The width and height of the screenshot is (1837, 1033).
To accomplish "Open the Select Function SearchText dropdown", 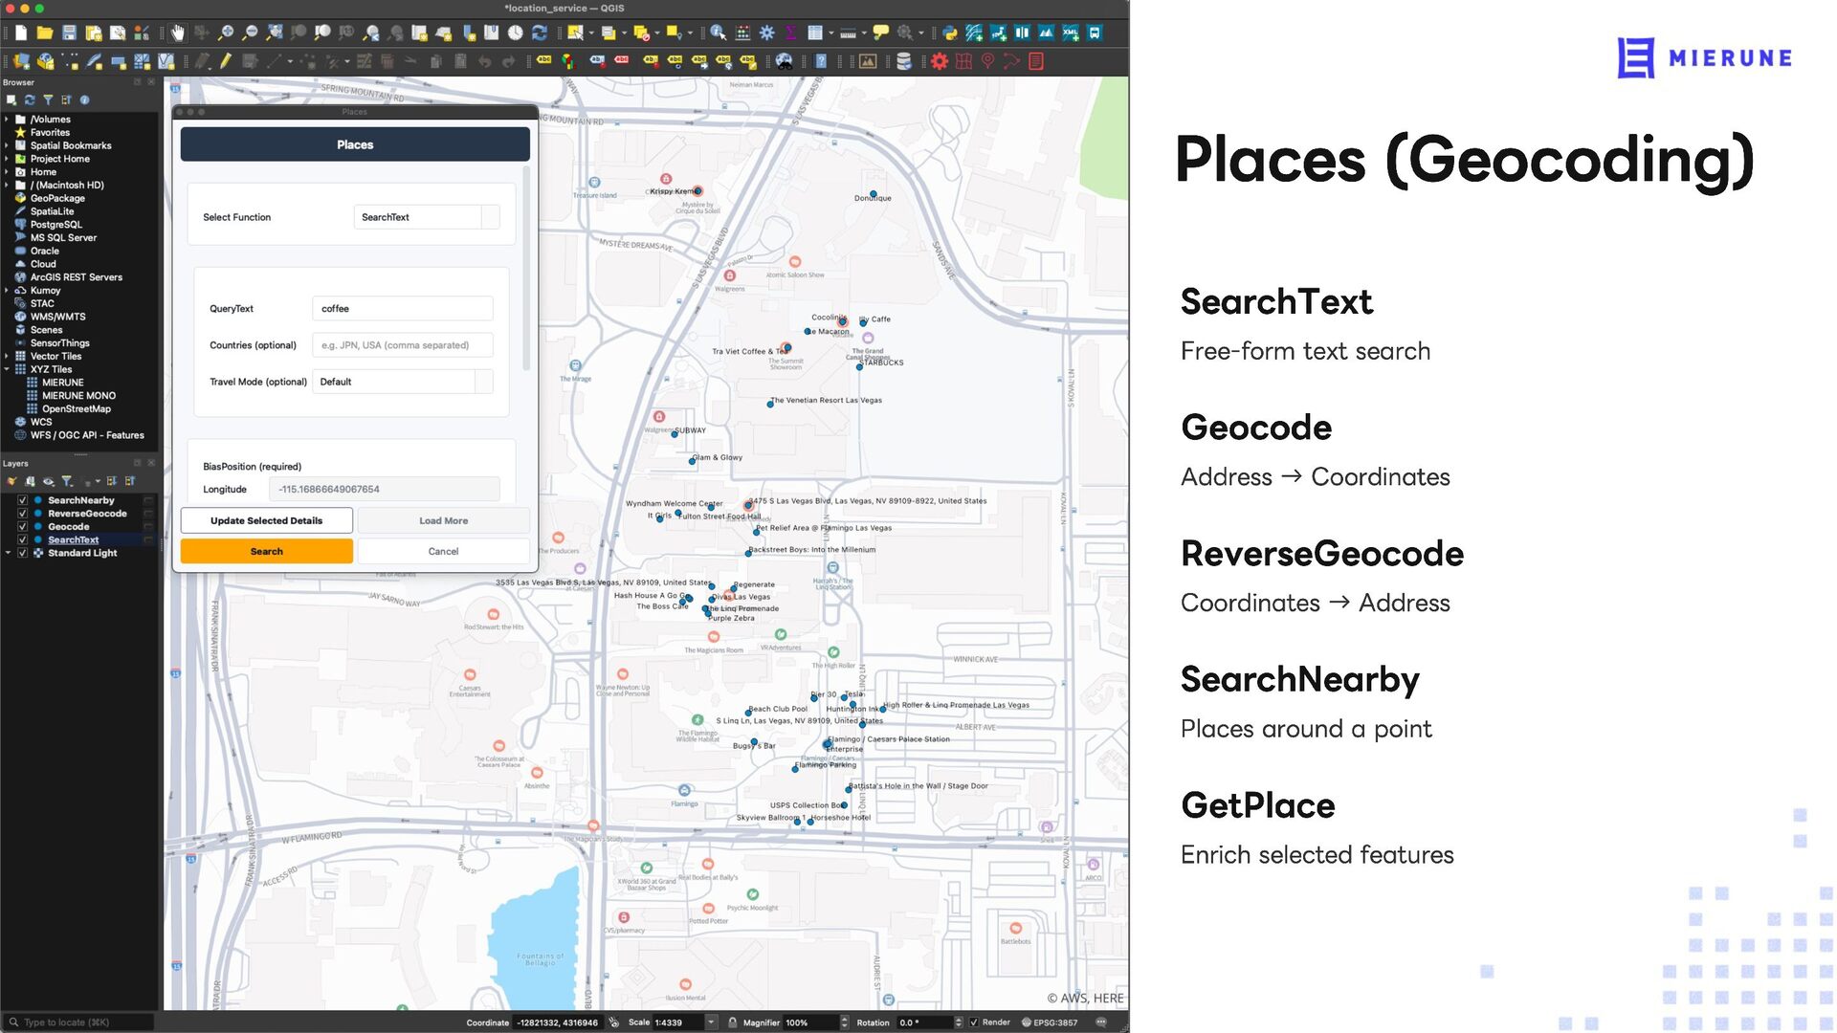I will click(x=427, y=217).
